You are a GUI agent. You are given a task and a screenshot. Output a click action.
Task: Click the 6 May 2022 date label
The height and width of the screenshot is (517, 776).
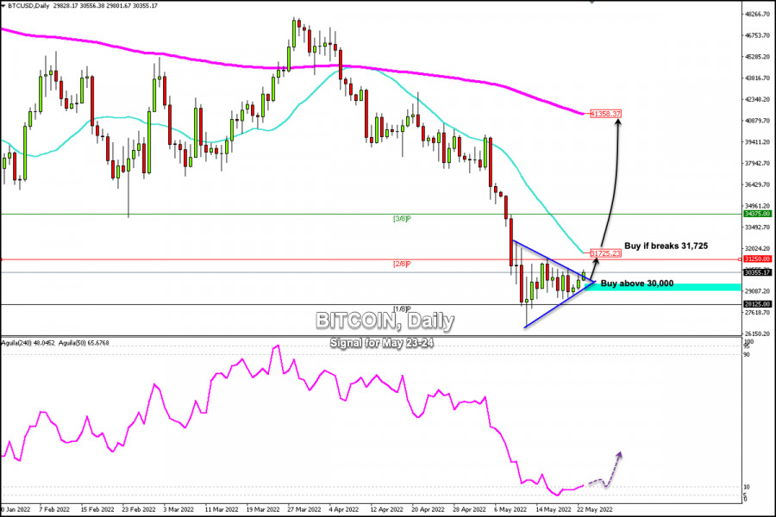pyautogui.click(x=510, y=509)
